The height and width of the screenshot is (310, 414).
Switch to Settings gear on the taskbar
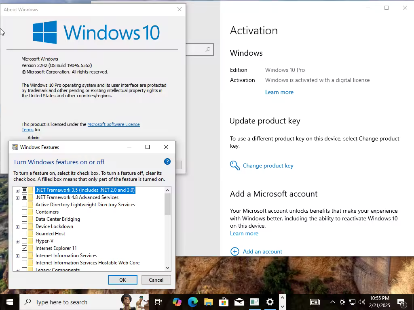pyautogui.click(x=270, y=302)
